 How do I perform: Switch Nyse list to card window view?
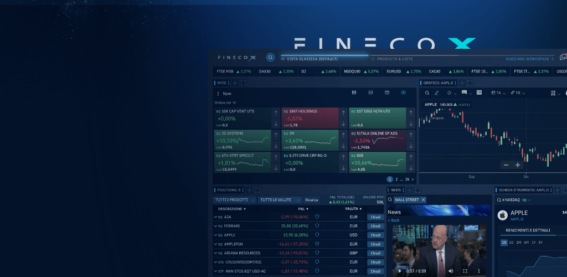click(x=387, y=93)
